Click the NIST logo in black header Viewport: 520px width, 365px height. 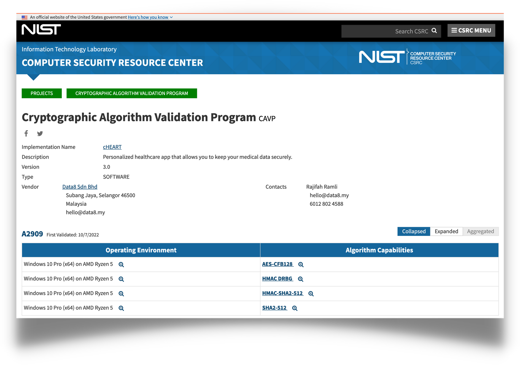click(41, 30)
